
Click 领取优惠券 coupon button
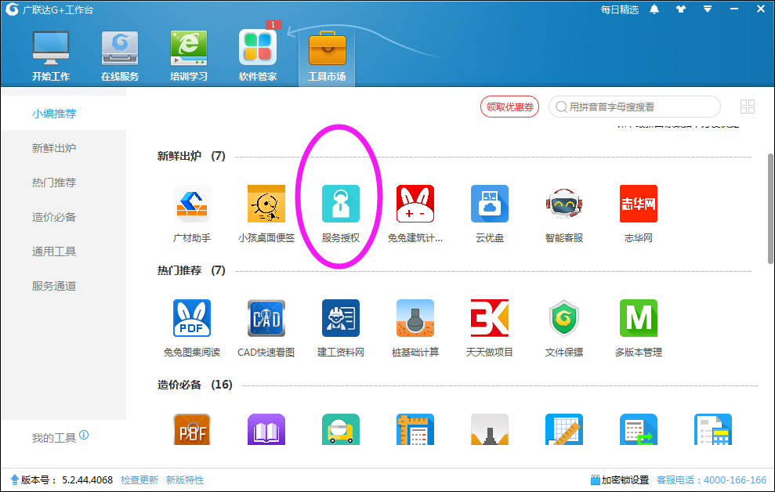(x=509, y=107)
